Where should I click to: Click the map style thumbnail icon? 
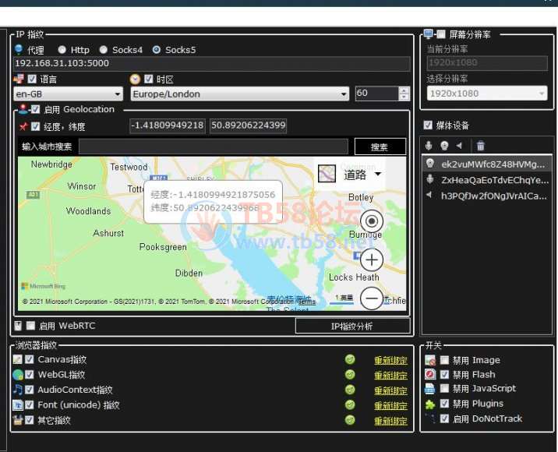[x=327, y=174]
